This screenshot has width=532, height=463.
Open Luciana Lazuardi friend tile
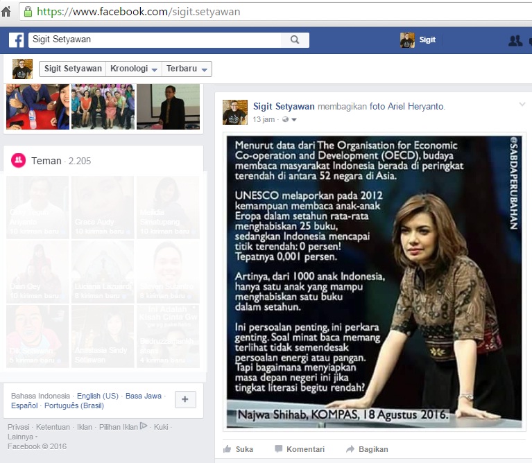coord(103,272)
